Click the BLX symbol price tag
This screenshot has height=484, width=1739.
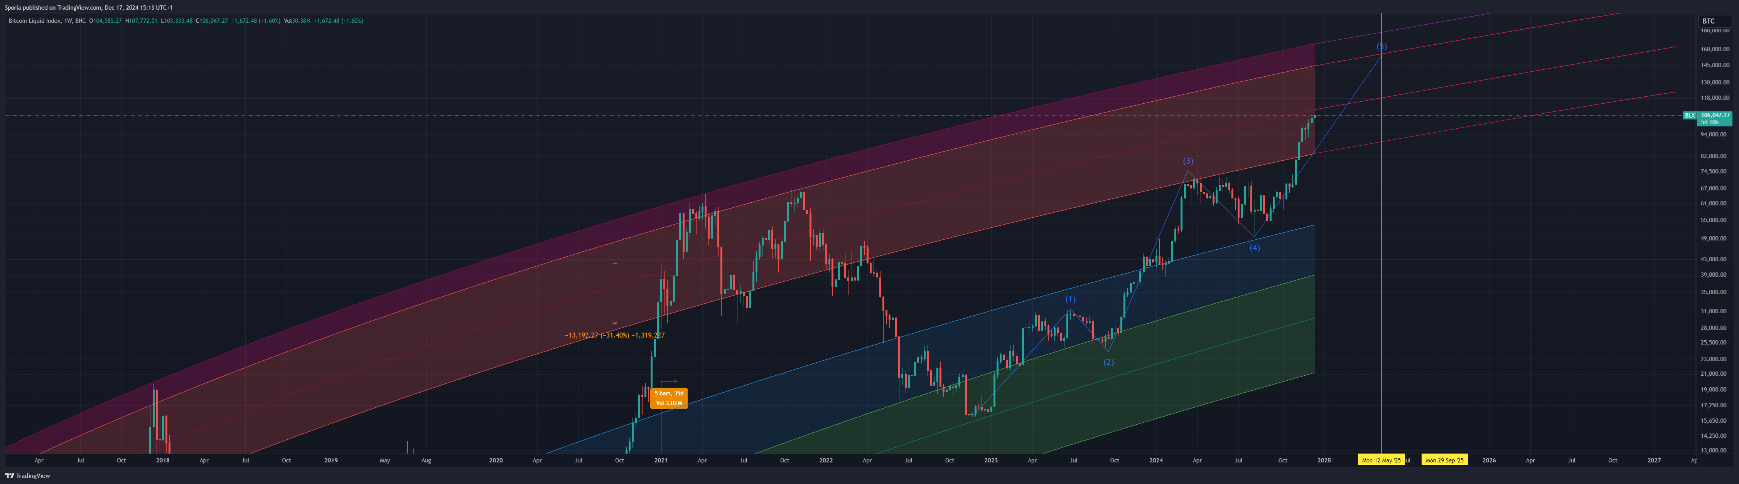[x=1689, y=116]
